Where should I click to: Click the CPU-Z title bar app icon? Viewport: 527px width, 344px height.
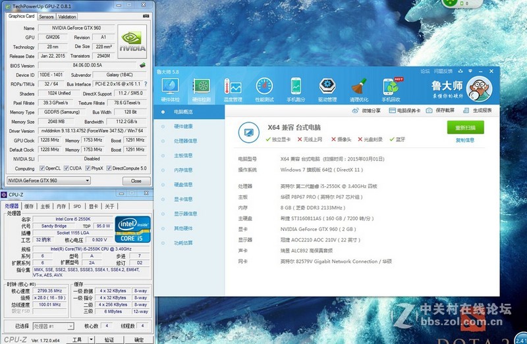(x=4, y=195)
